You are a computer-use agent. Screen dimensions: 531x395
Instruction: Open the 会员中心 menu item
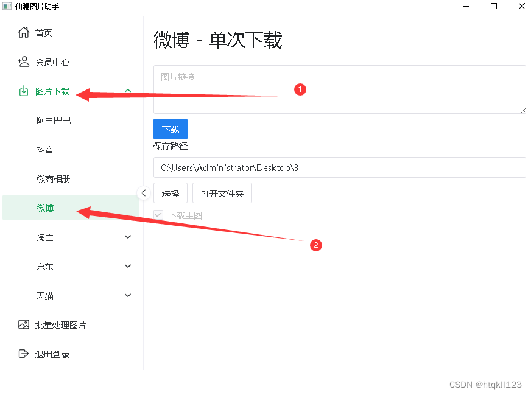71,62
